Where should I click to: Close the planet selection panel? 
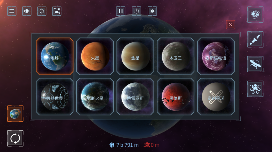pos(230,25)
